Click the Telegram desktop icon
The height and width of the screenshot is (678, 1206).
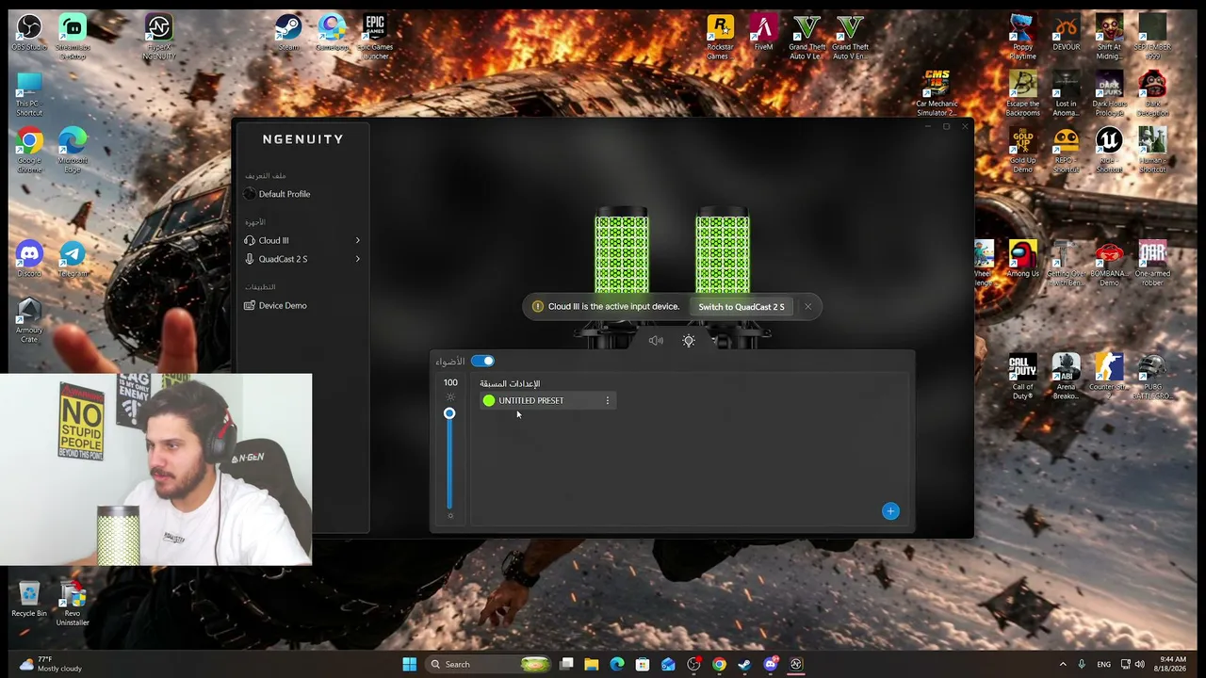[73, 259]
